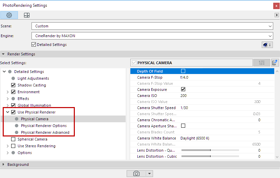Enable the Use Stereo Rendering checkbox
Viewport: 280px width, 178px height.
pos(13,146)
